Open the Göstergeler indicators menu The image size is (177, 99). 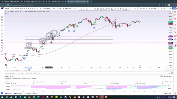click(47, 9)
